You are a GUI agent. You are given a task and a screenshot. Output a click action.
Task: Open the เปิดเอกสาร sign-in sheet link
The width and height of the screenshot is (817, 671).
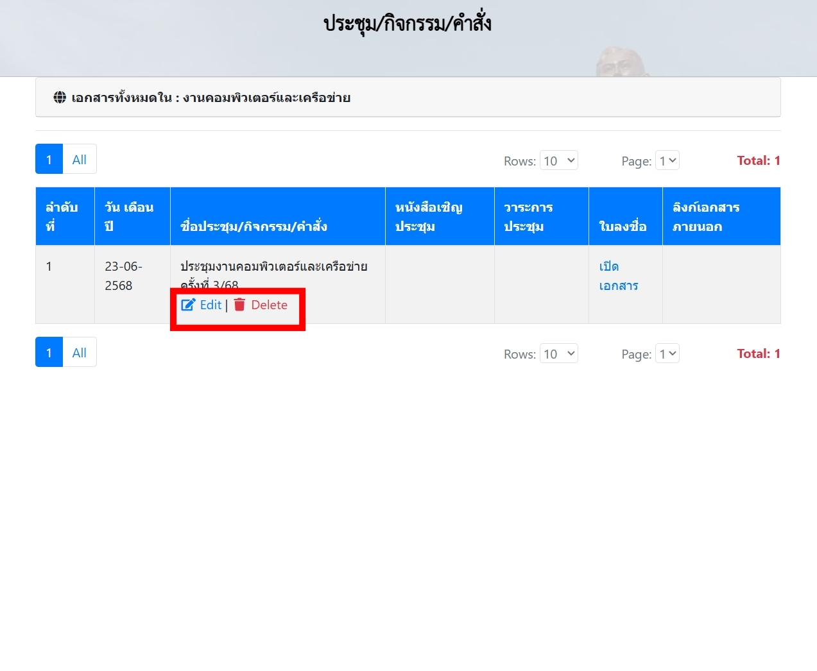tap(617, 276)
